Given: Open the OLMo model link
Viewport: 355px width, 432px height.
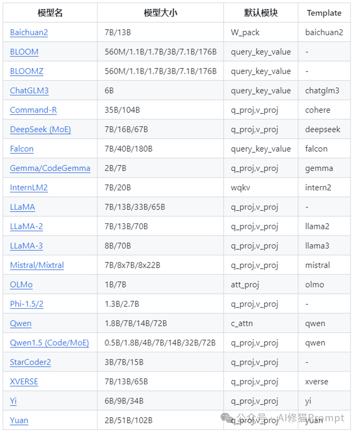Looking at the screenshot, I should [x=21, y=285].
